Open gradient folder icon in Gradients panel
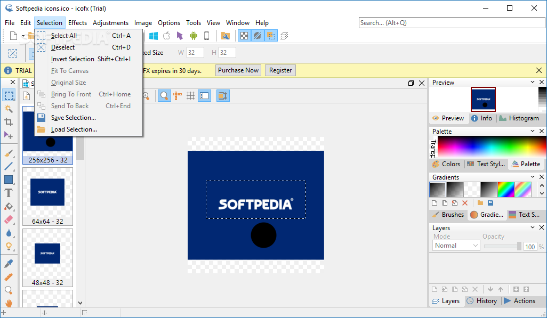Image resolution: width=547 pixels, height=318 pixels. click(480, 203)
